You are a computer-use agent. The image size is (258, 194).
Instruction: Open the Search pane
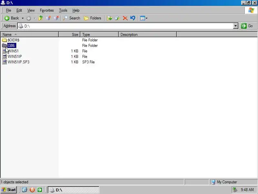[72, 18]
